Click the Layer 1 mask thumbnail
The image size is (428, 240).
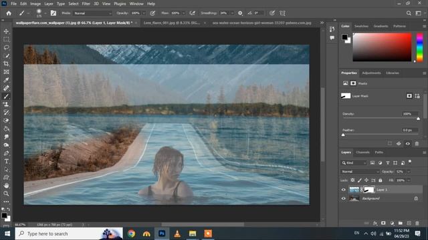point(369,189)
